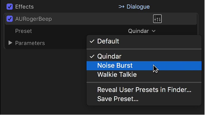
Task: Expand the Parameters disclosure triangle
Action: pos(10,43)
